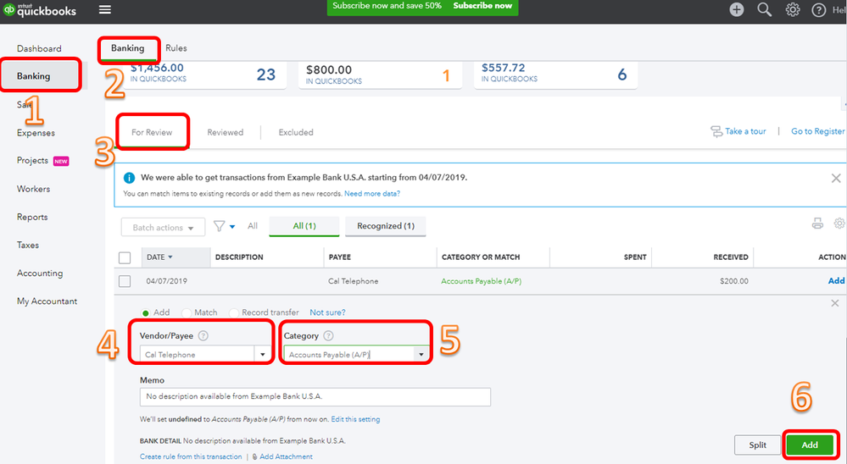Select the $800.00 account card
847x464 pixels.
point(381,75)
